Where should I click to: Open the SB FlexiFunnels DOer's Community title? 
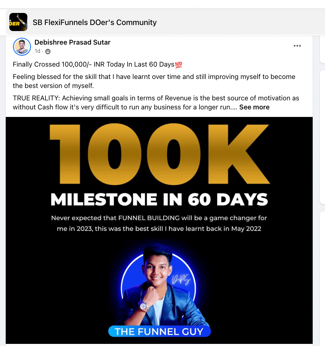[94, 22]
